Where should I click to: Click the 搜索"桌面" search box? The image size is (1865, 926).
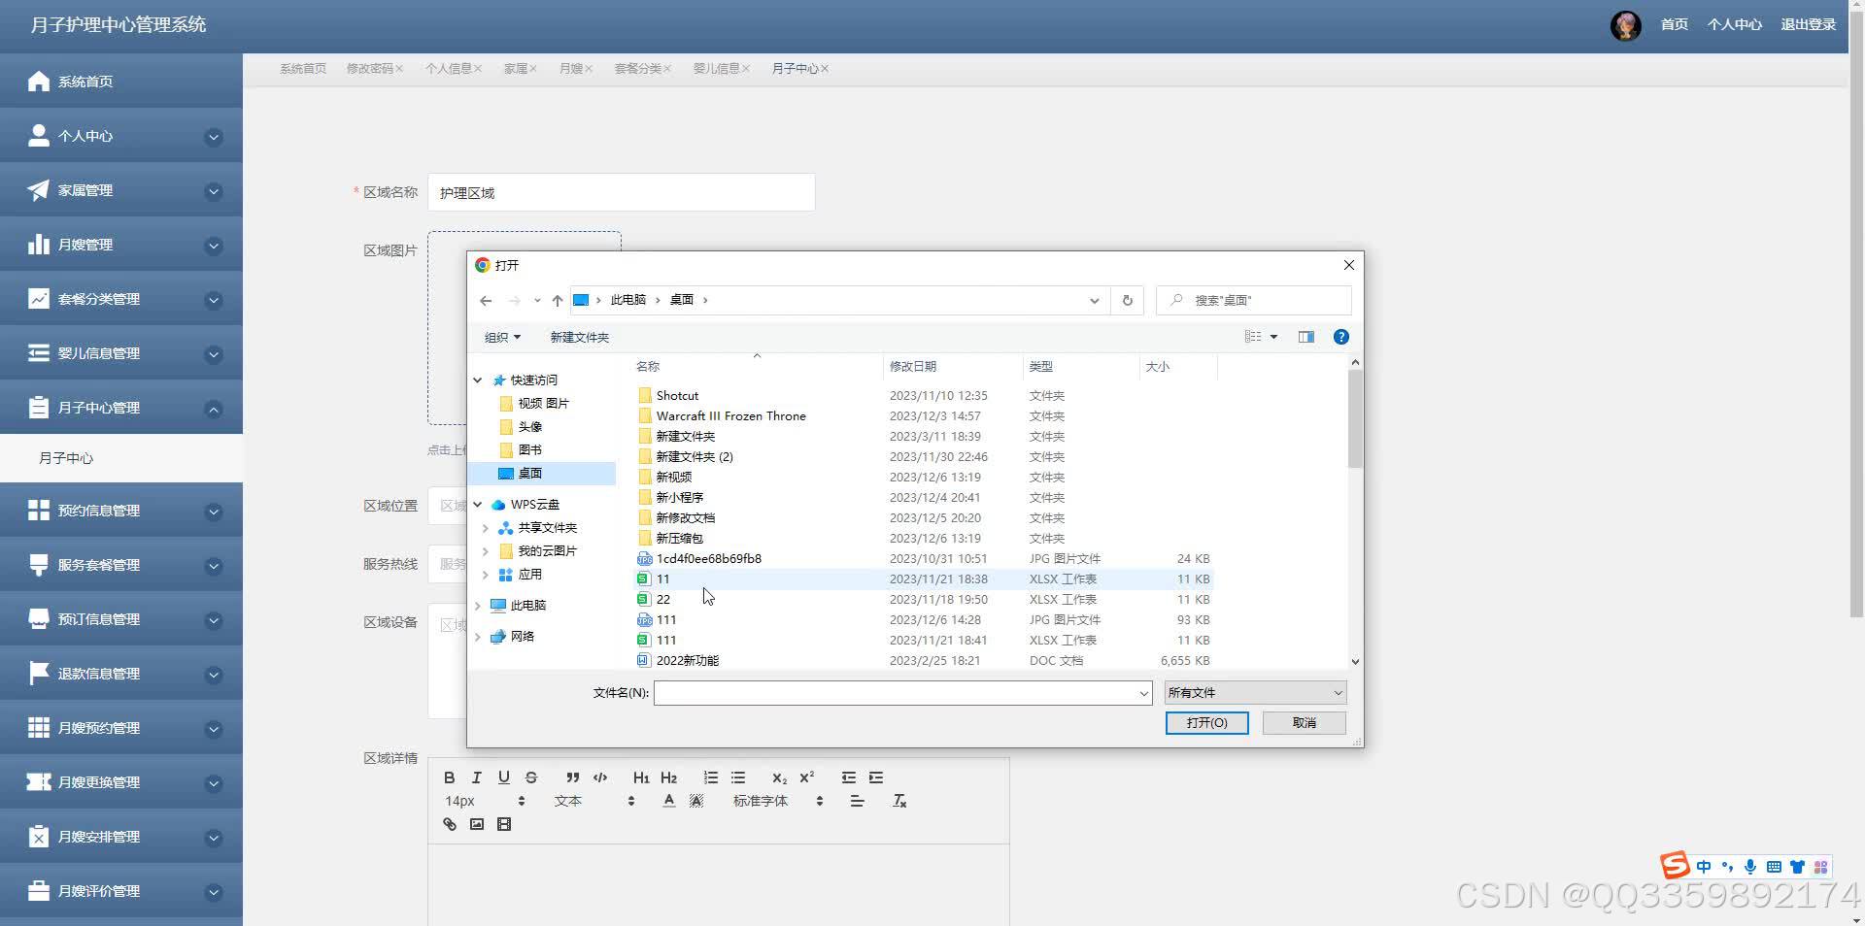click(x=1253, y=301)
